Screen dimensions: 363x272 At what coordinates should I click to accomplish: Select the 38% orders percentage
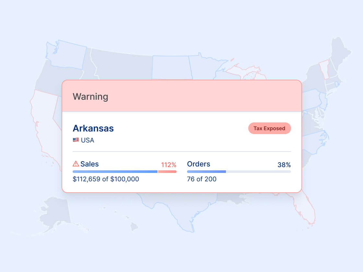[284, 165]
